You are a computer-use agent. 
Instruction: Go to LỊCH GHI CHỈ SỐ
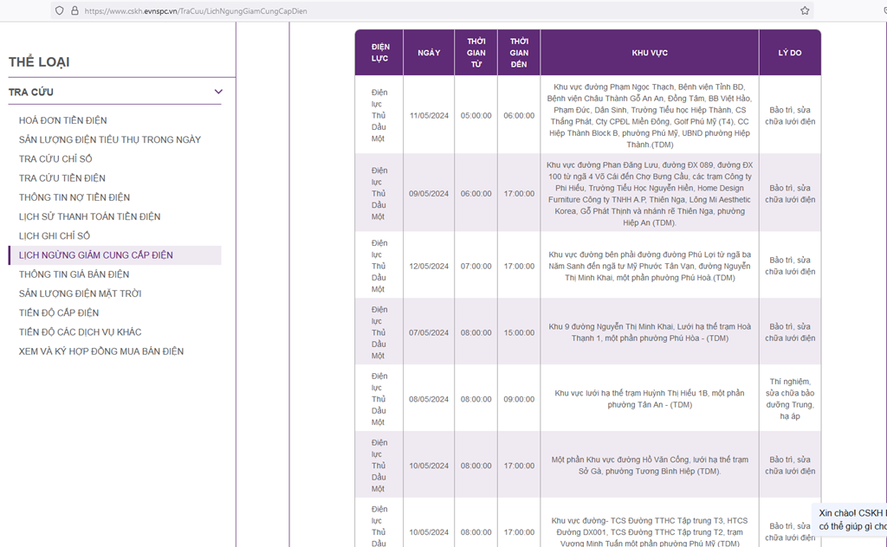(55, 235)
